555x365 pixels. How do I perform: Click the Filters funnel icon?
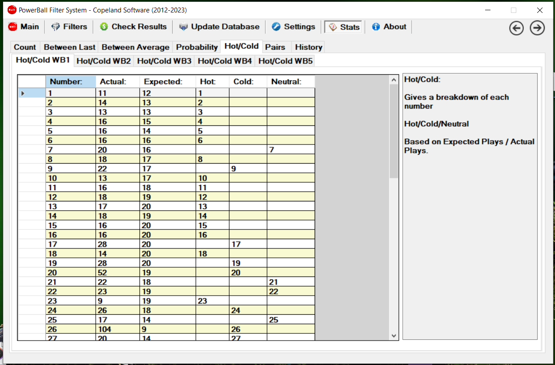[56, 27]
